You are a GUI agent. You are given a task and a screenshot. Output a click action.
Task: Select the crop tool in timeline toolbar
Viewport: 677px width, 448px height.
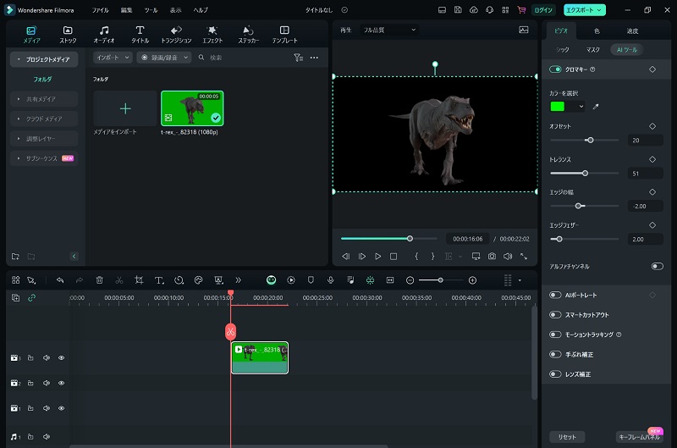tap(139, 280)
